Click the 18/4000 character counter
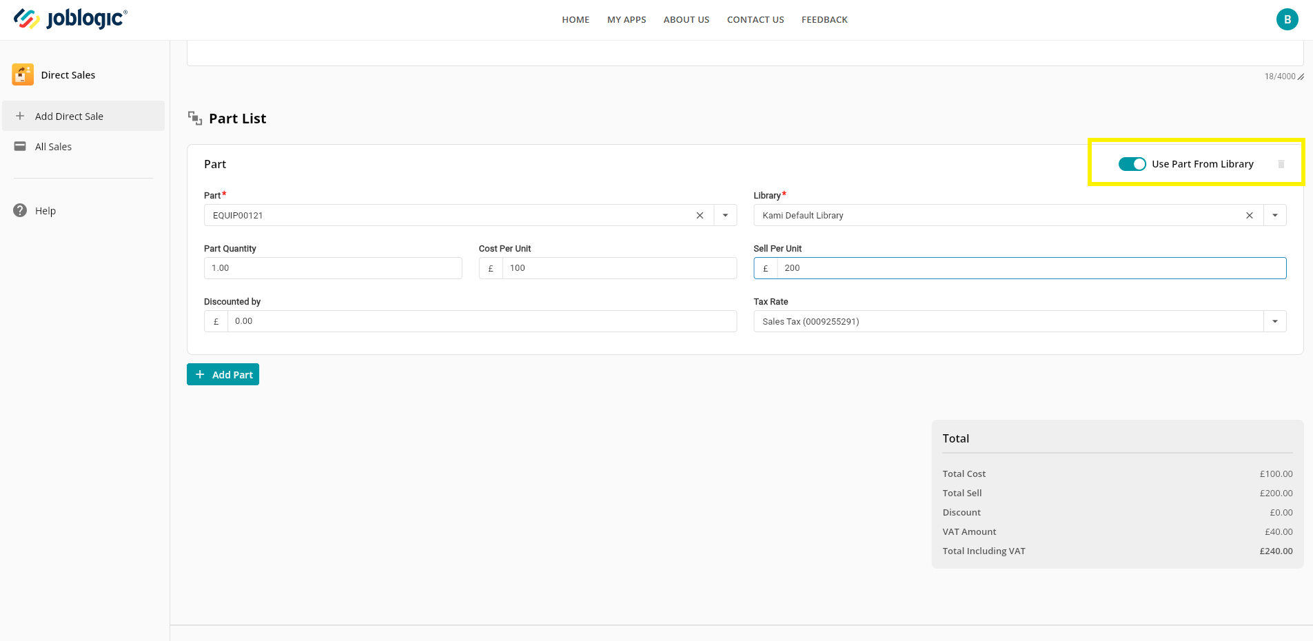This screenshot has width=1313, height=641. tap(1280, 77)
